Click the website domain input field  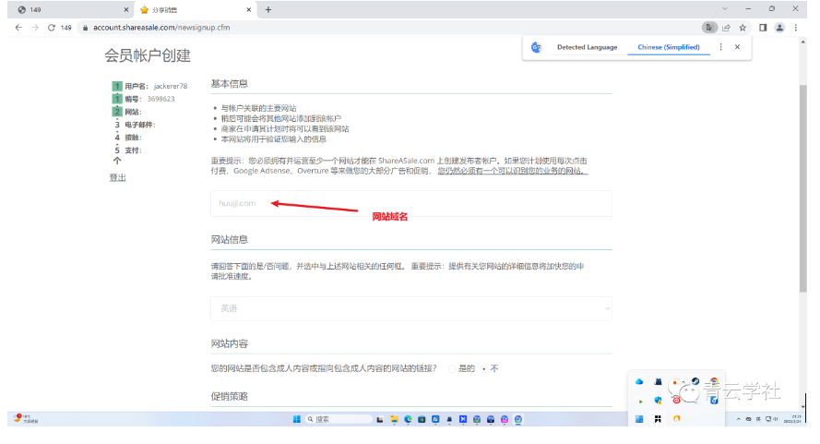(410, 203)
